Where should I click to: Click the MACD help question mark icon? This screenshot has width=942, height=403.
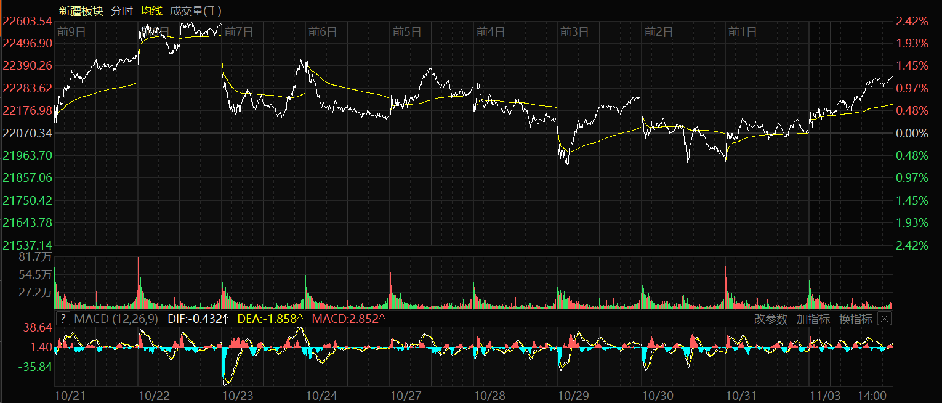tap(63, 319)
